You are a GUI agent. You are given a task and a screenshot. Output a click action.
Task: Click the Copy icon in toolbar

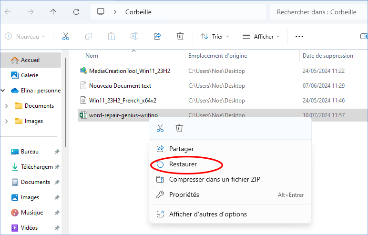pyautogui.click(x=89, y=36)
